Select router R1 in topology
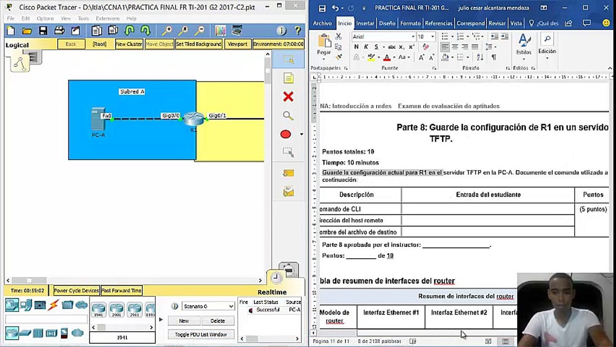The height and width of the screenshot is (347, 616). (194, 118)
